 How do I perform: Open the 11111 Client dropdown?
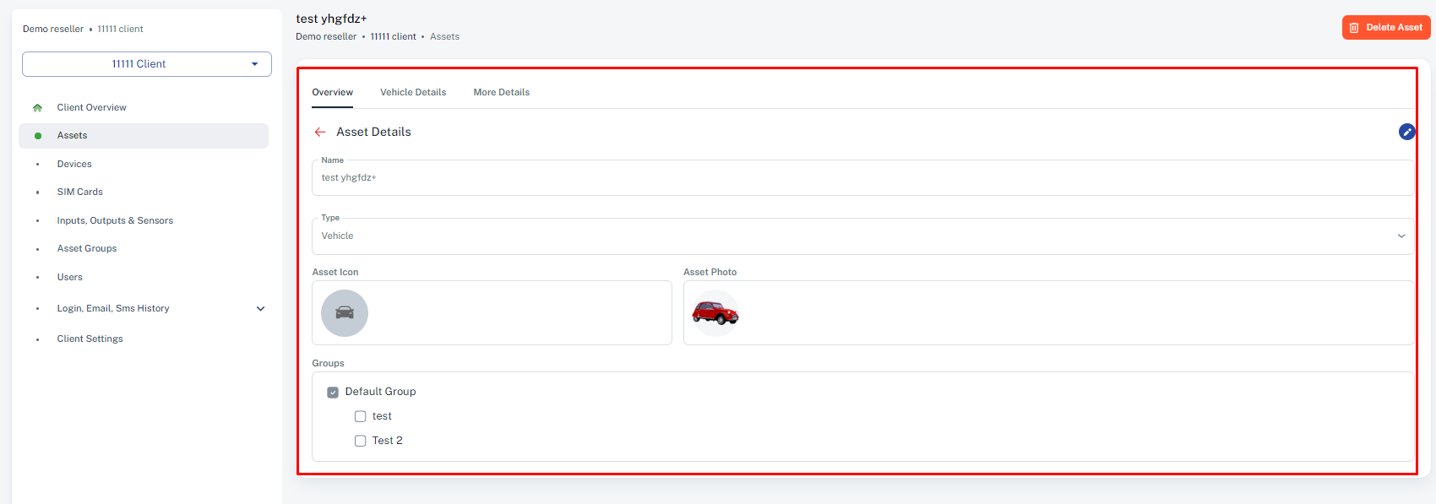[147, 64]
